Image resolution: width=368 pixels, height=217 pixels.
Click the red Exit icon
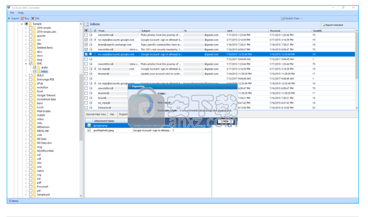(x=32, y=19)
